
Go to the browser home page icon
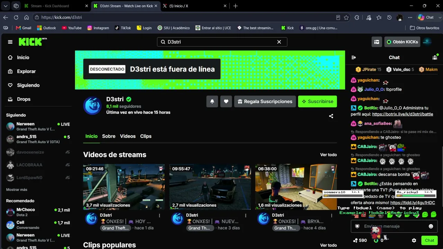point(26,17)
